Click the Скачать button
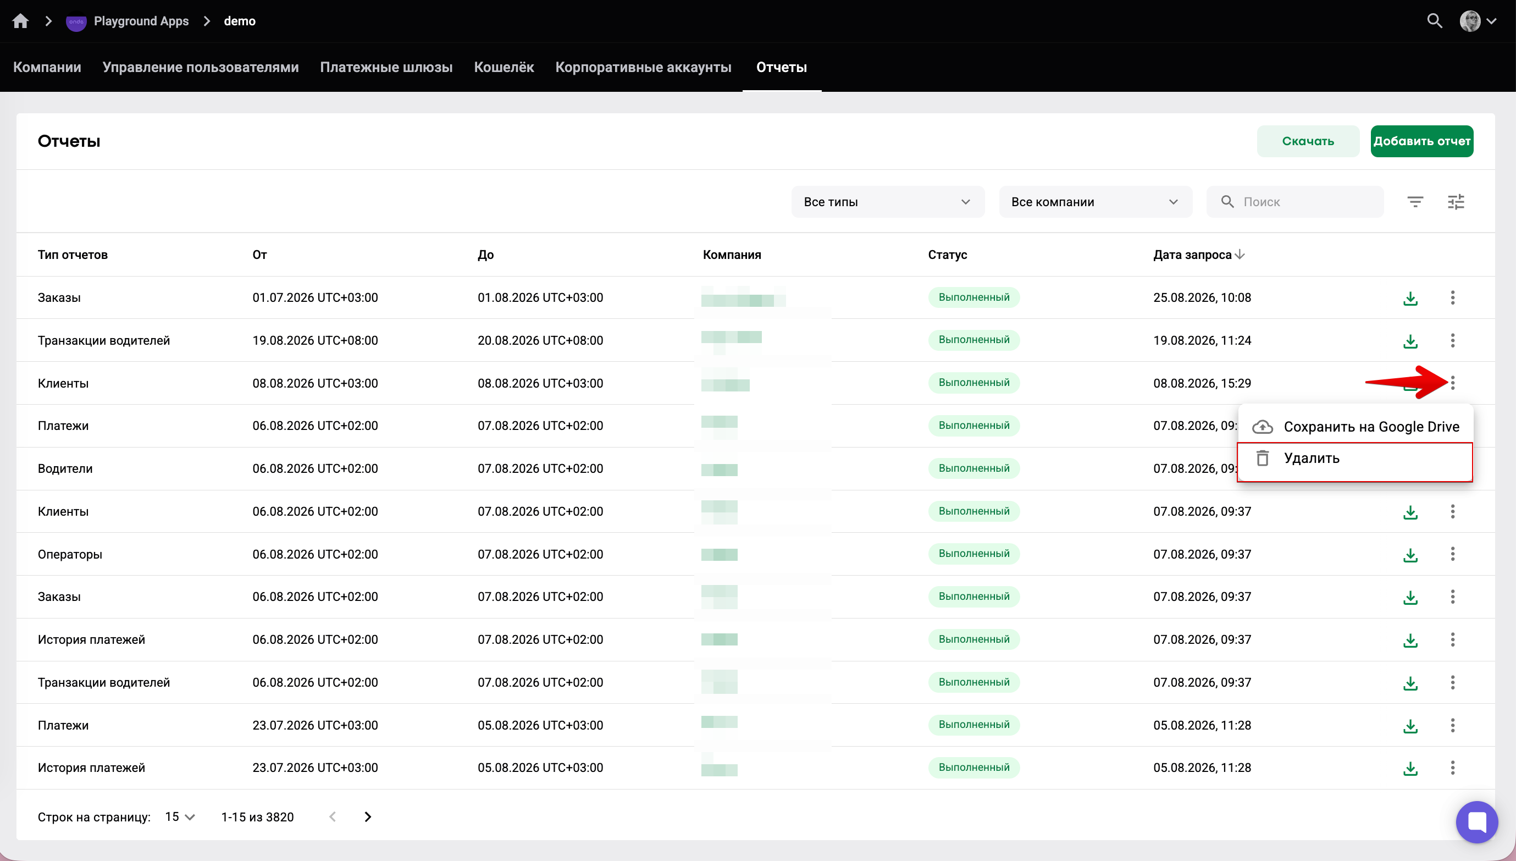This screenshot has height=861, width=1516. 1307,141
